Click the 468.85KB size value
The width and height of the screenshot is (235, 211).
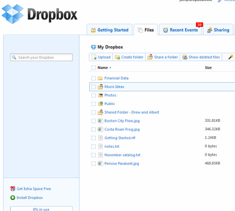point(212,163)
